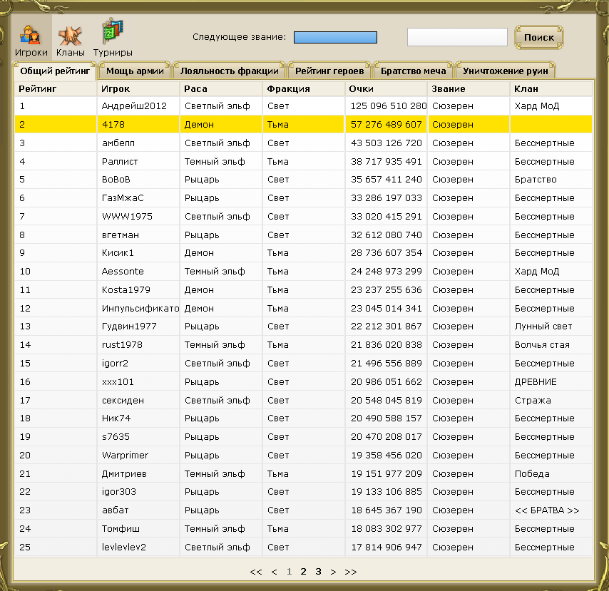The height and width of the screenshot is (591, 609).
Task: Select player авбат
Action: pyautogui.click(x=115, y=510)
